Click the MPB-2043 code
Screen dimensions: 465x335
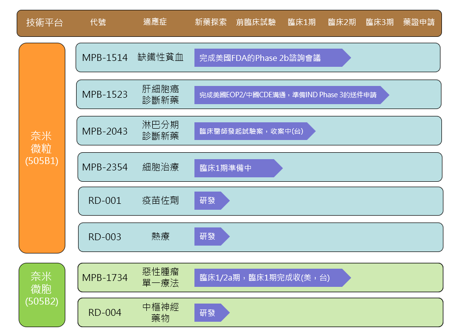[x=105, y=131]
